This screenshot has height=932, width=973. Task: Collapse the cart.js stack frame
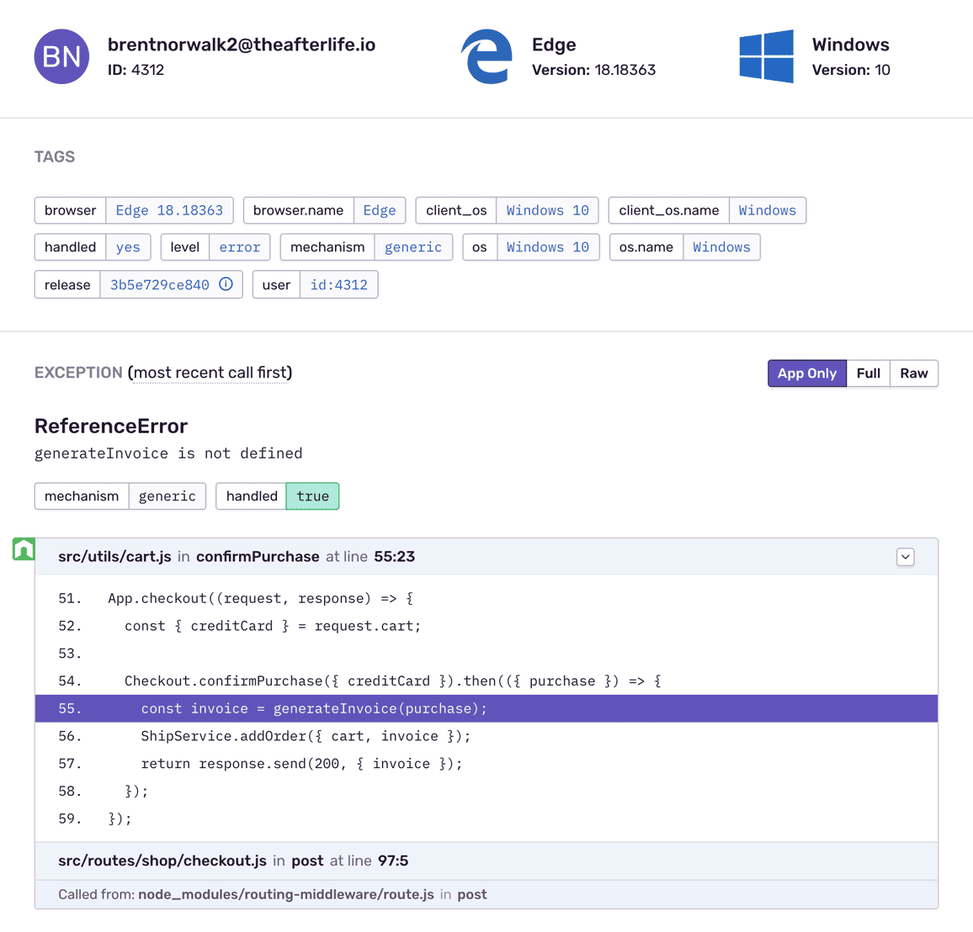pos(905,557)
